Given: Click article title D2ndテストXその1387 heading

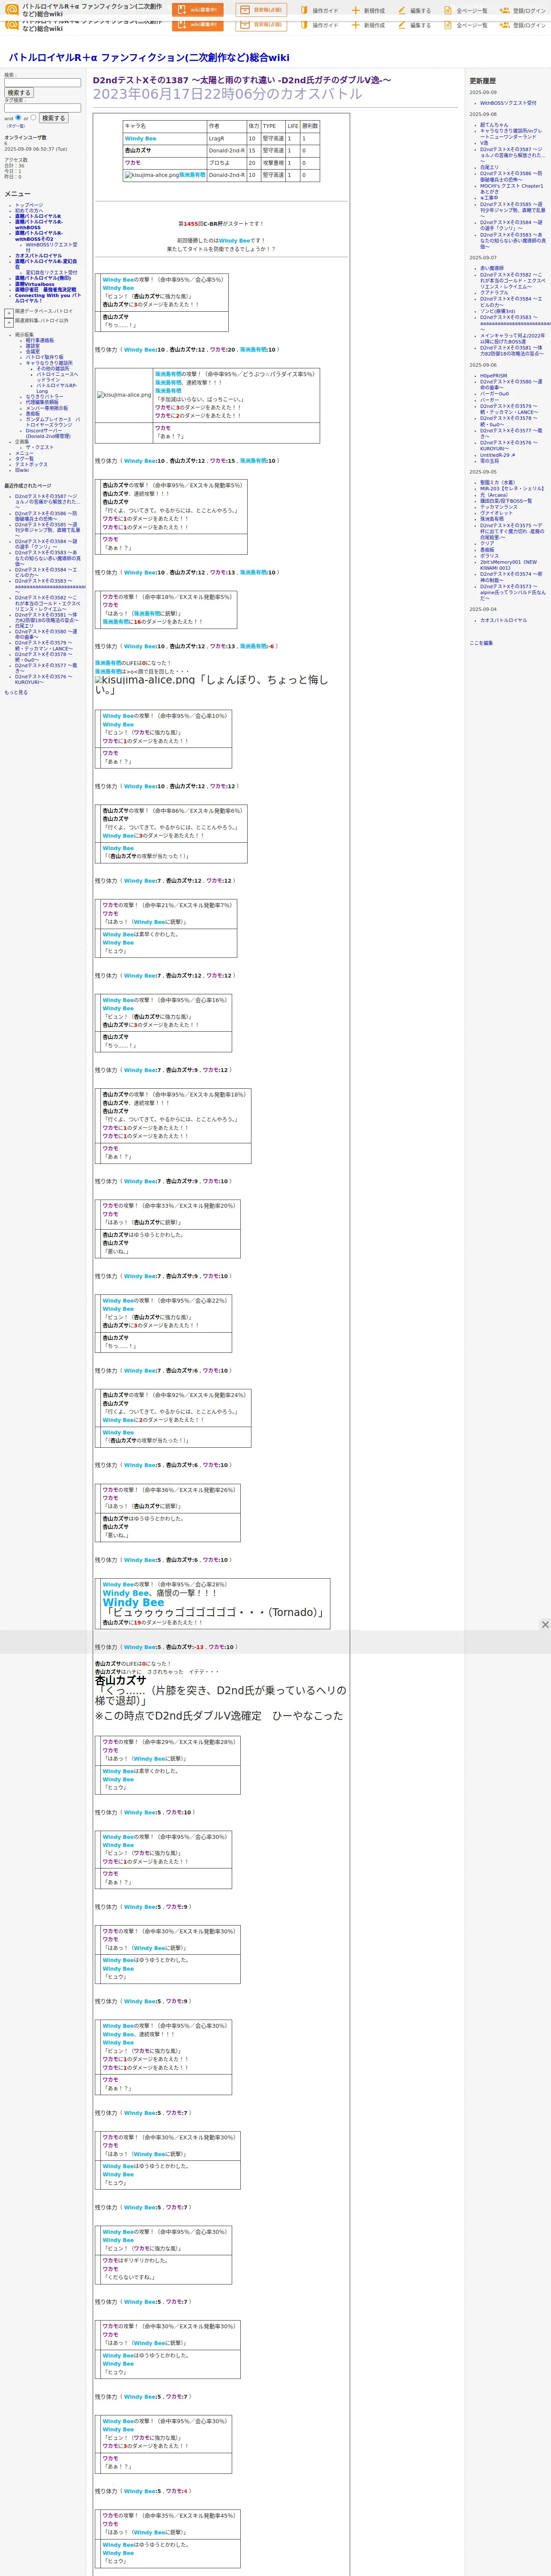Looking at the screenshot, I should 242,80.
